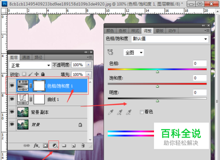Open the 默认值 preset dropdown
This screenshot has width=220, height=160.
tap(170, 39)
